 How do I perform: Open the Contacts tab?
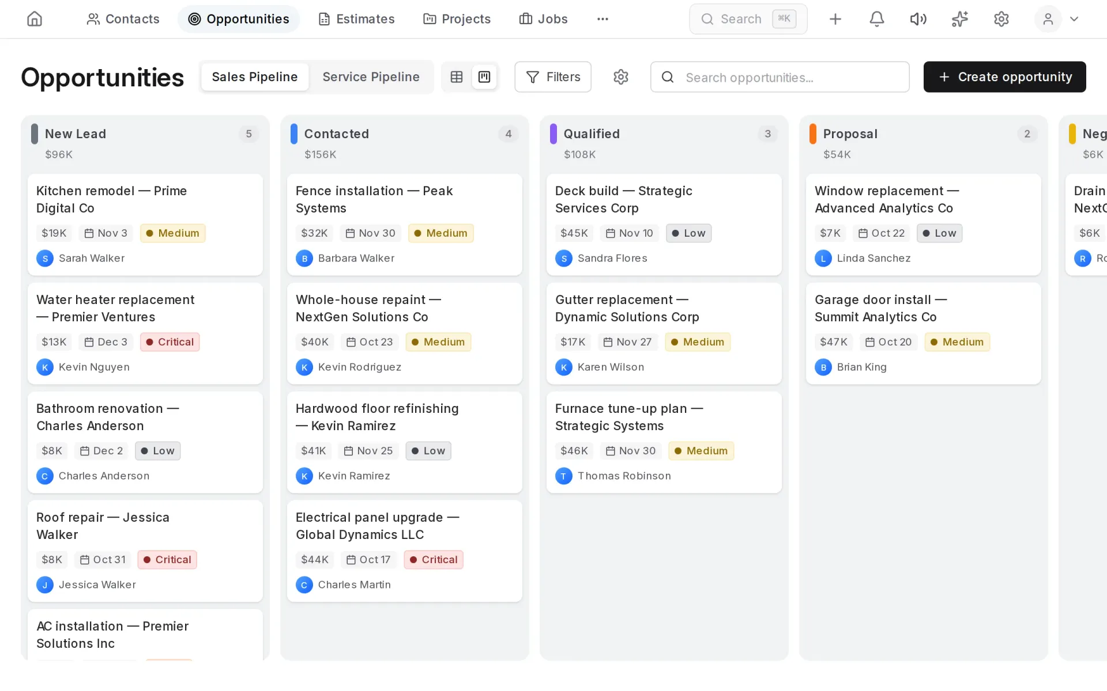[x=123, y=19]
